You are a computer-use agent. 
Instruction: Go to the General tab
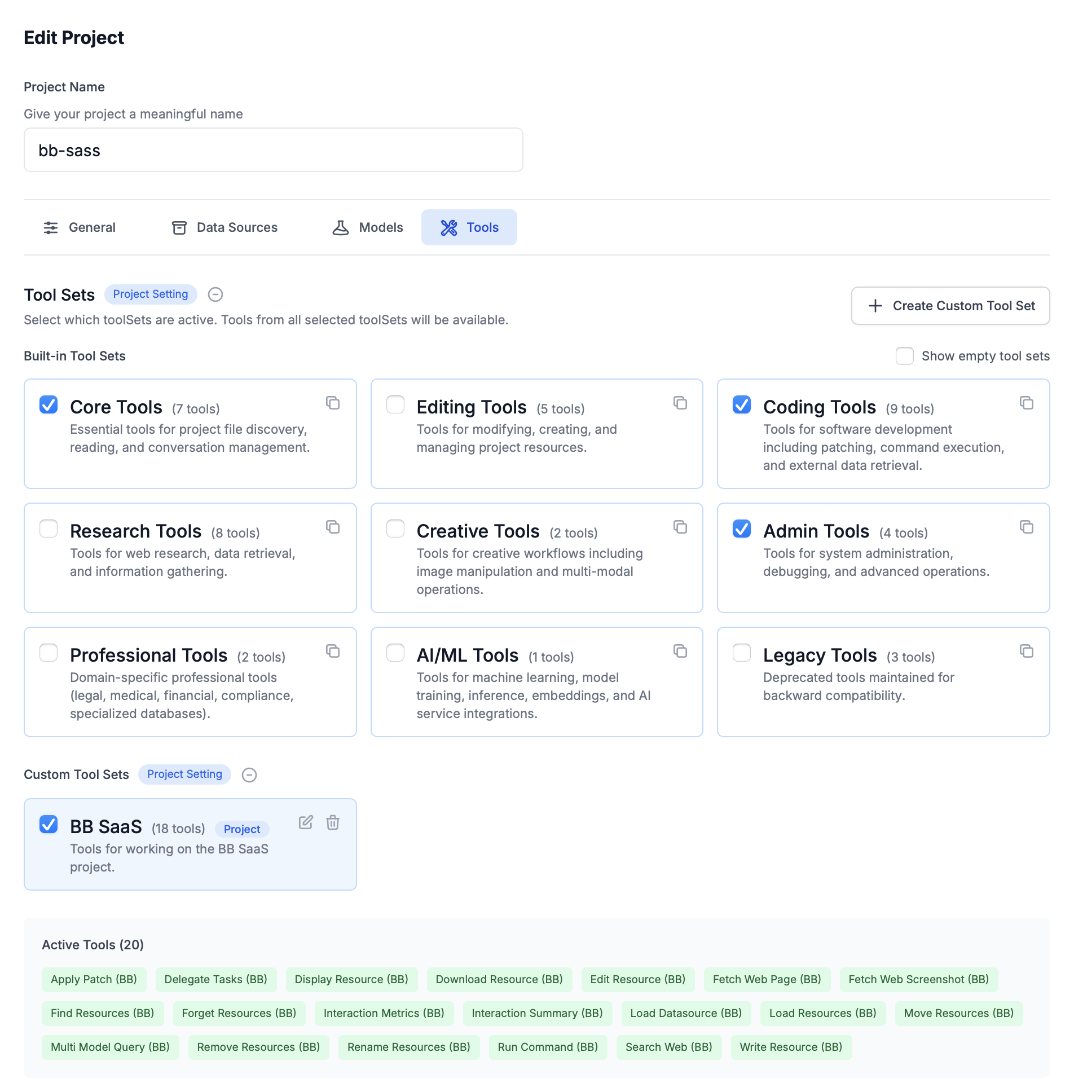[80, 227]
